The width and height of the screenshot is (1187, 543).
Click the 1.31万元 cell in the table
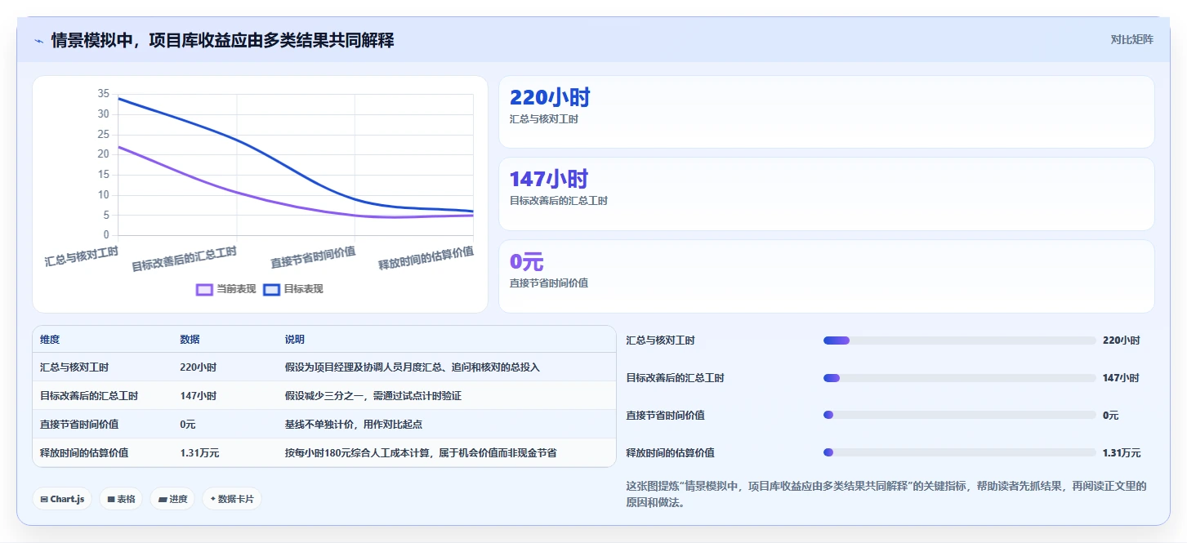click(x=199, y=452)
